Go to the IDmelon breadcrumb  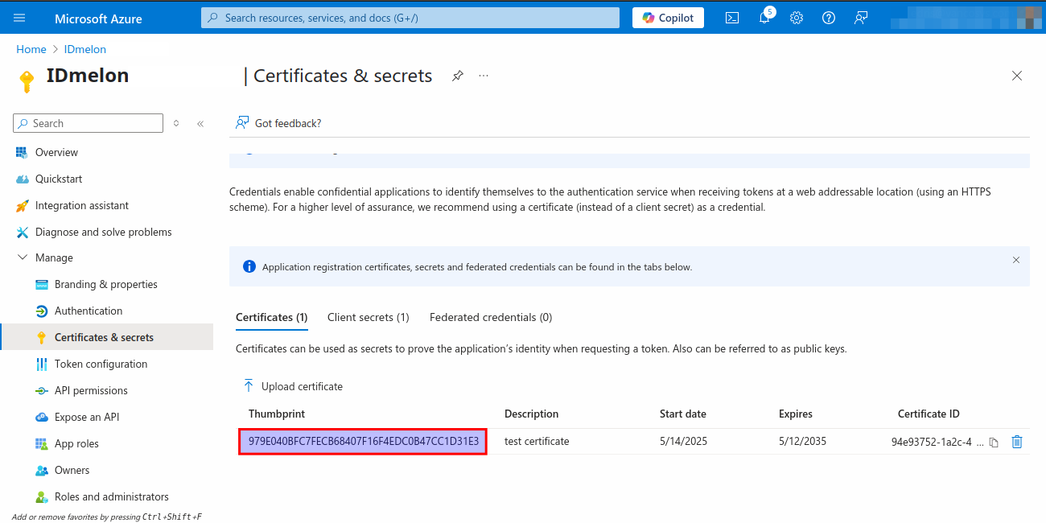(x=85, y=49)
